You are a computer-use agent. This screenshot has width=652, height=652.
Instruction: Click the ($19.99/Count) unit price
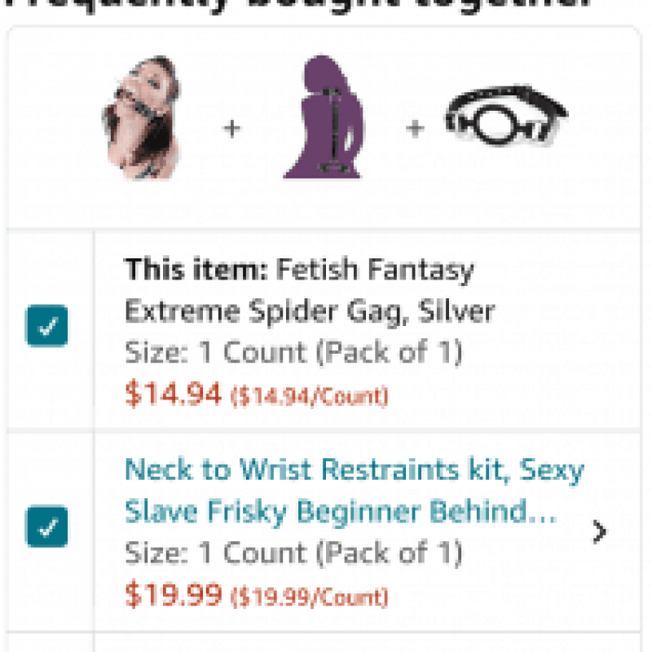tap(310, 597)
